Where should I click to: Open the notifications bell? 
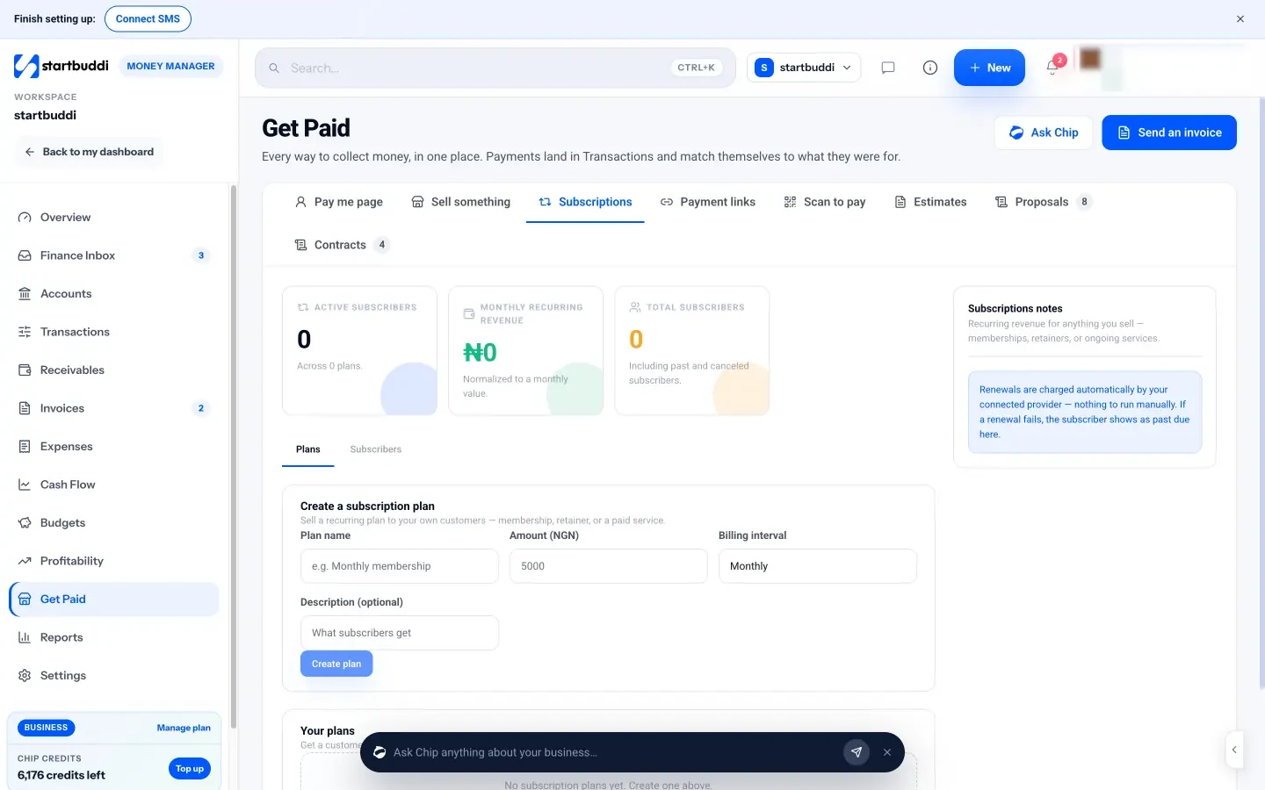click(1052, 68)
